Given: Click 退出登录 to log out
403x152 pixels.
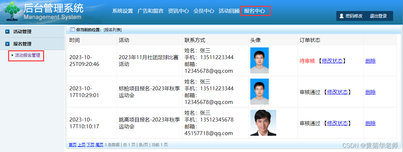Looking at the screenshot, I should [x=378, y=16].
